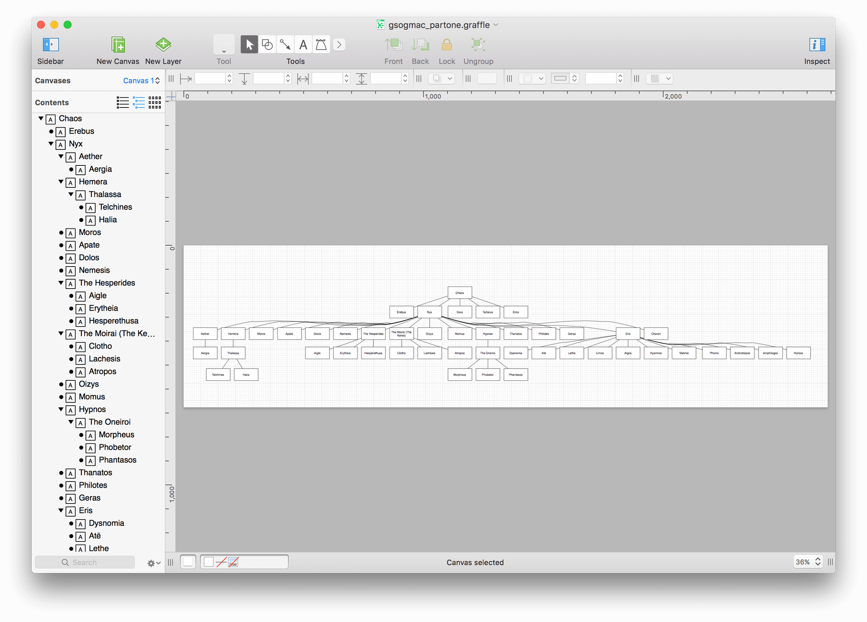Click the canvas background color swatch

[x=188, y=562]
